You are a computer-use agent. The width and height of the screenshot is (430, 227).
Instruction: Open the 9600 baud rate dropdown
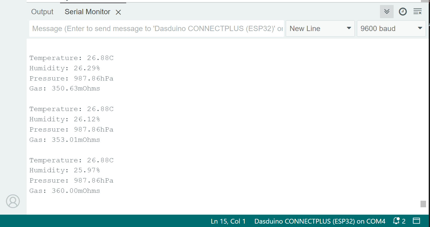tap(391, 28)
